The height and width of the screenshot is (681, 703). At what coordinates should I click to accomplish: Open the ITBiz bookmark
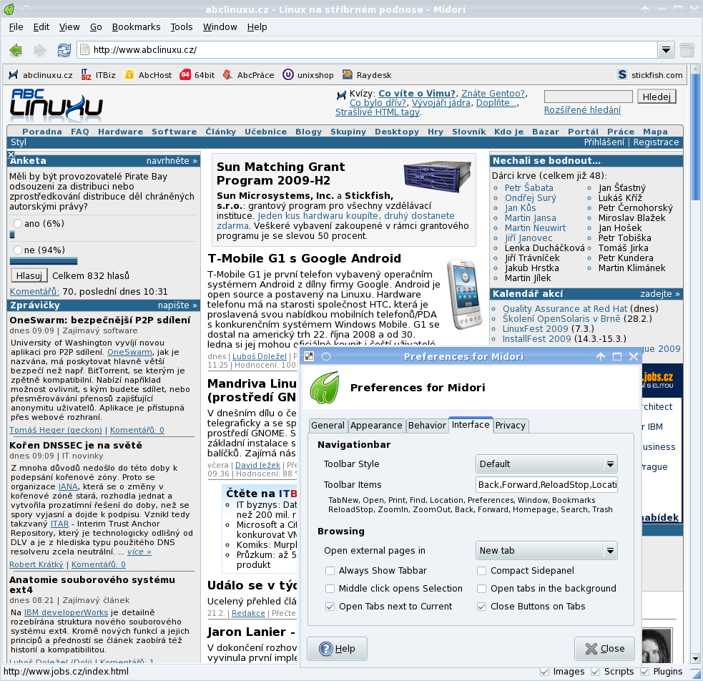tap(98, 75)
